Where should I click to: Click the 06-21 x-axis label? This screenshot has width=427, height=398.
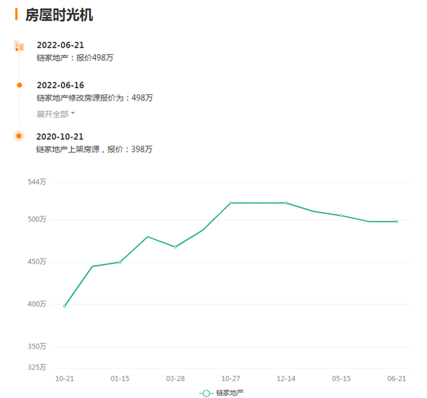coord(397,379)
